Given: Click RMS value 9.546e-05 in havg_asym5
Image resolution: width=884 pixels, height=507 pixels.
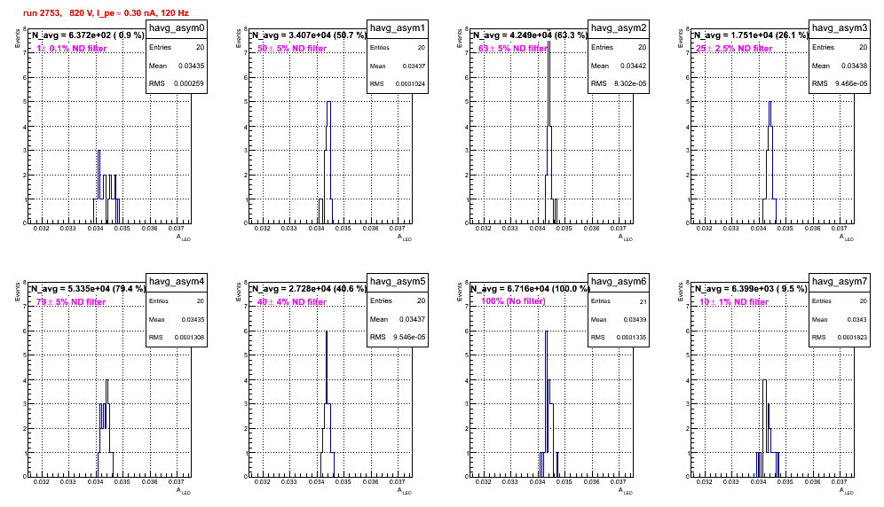Looking at the screenshot, I should 409,337.
